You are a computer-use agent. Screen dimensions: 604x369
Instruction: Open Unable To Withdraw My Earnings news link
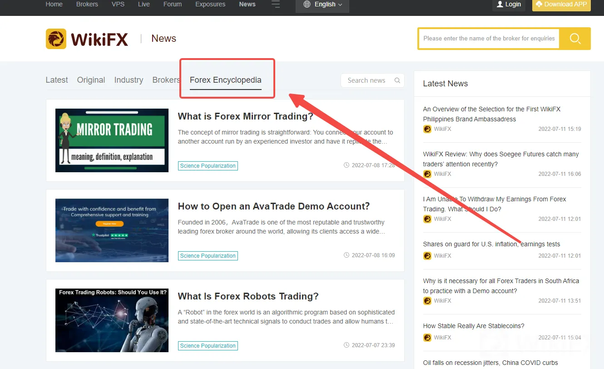pos(495,204)
